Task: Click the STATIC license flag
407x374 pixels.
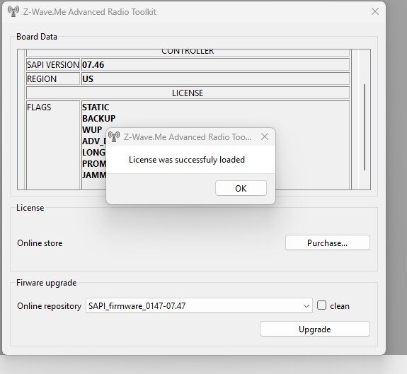Action: [96, 107]
